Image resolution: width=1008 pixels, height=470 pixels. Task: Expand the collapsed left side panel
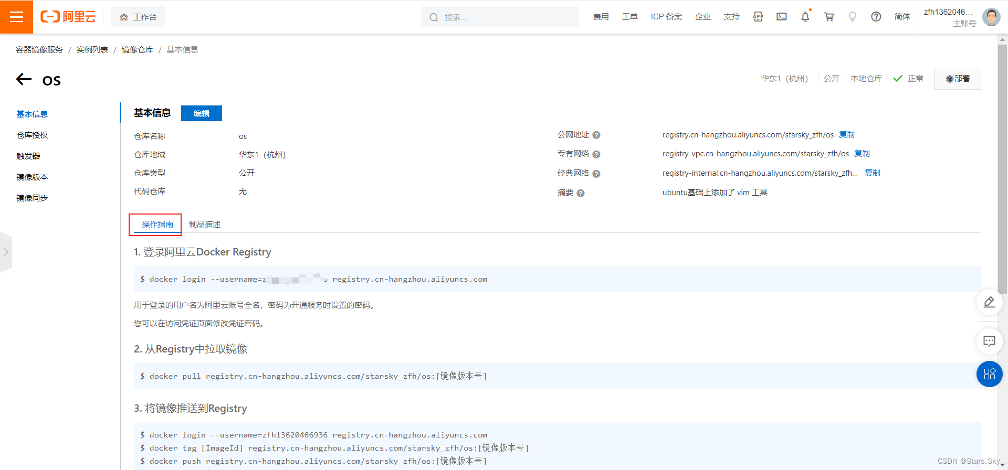[6, 252]
